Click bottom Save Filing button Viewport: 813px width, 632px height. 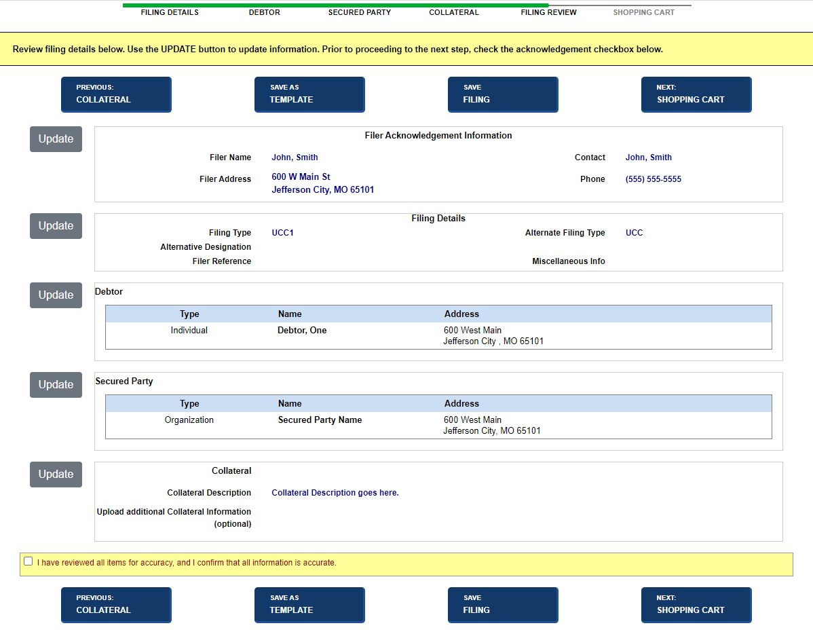tap(503, 605)
